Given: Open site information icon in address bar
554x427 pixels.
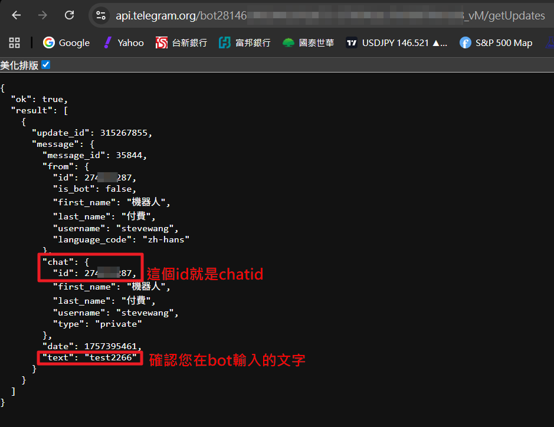Looking at the screenshot, I should click(101, 16).
